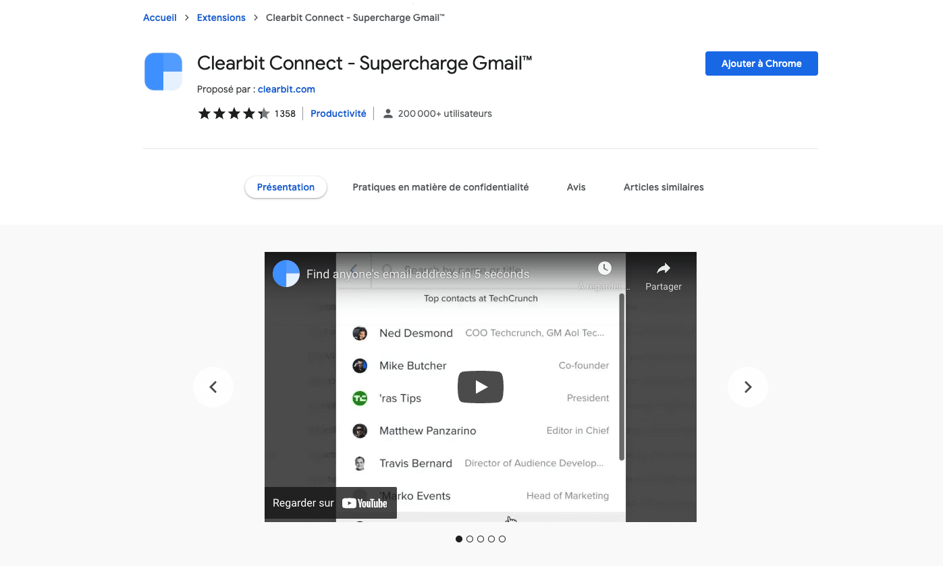Viewport: 943px width, 566px height.
Task: Open the video's Clearbit channel avatar
Action: (x=286, y=274)
